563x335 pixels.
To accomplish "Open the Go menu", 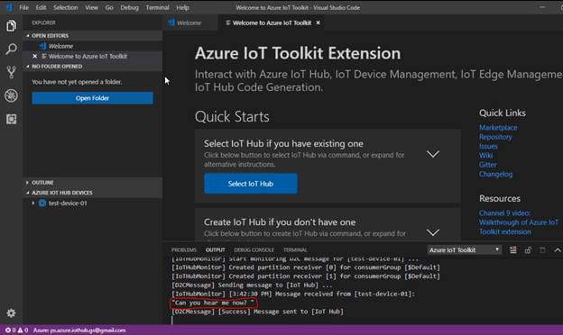I will coord(109,7).
